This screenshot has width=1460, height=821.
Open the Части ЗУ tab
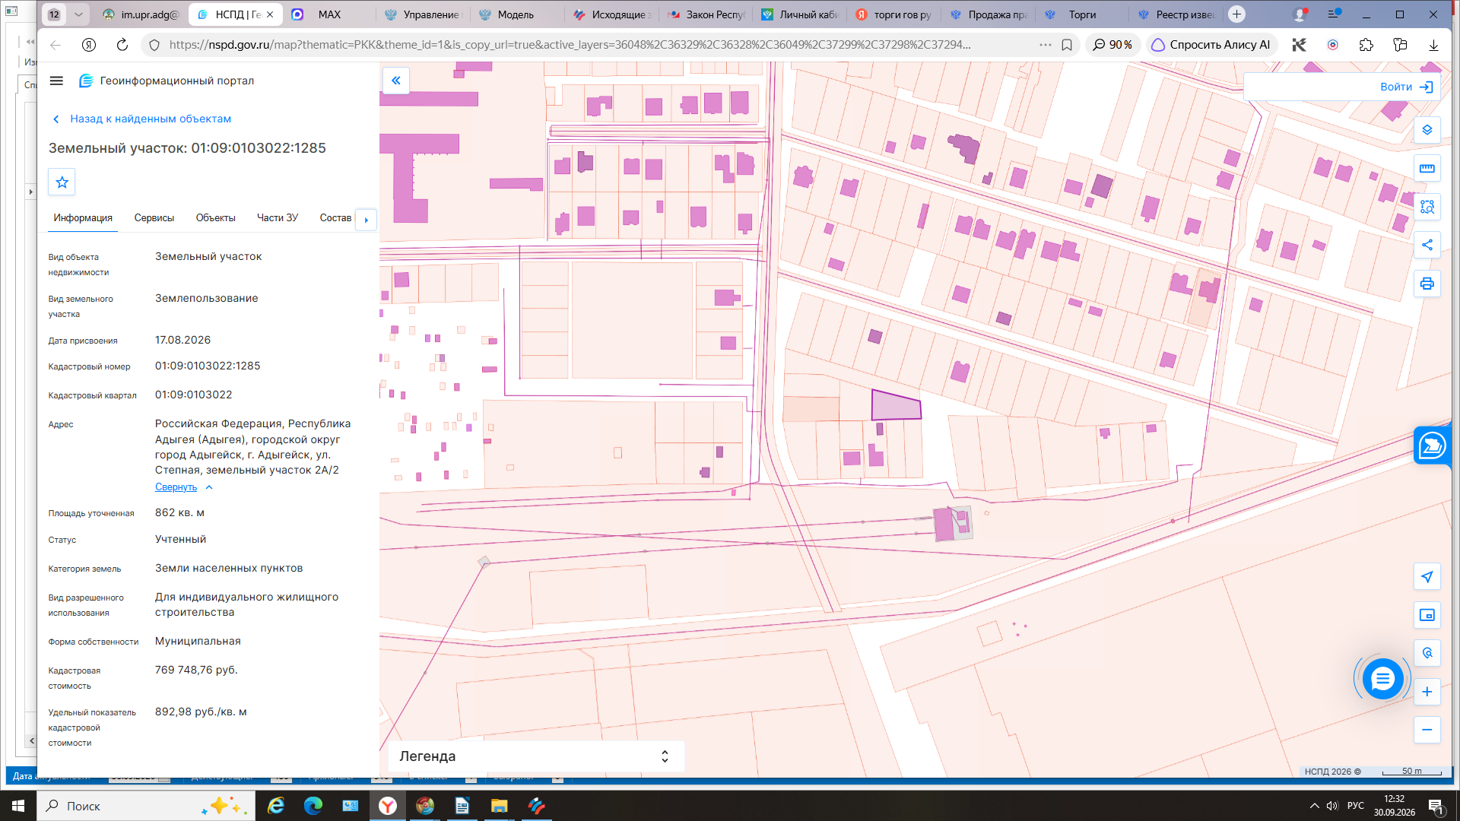click(x=278, y=218)
